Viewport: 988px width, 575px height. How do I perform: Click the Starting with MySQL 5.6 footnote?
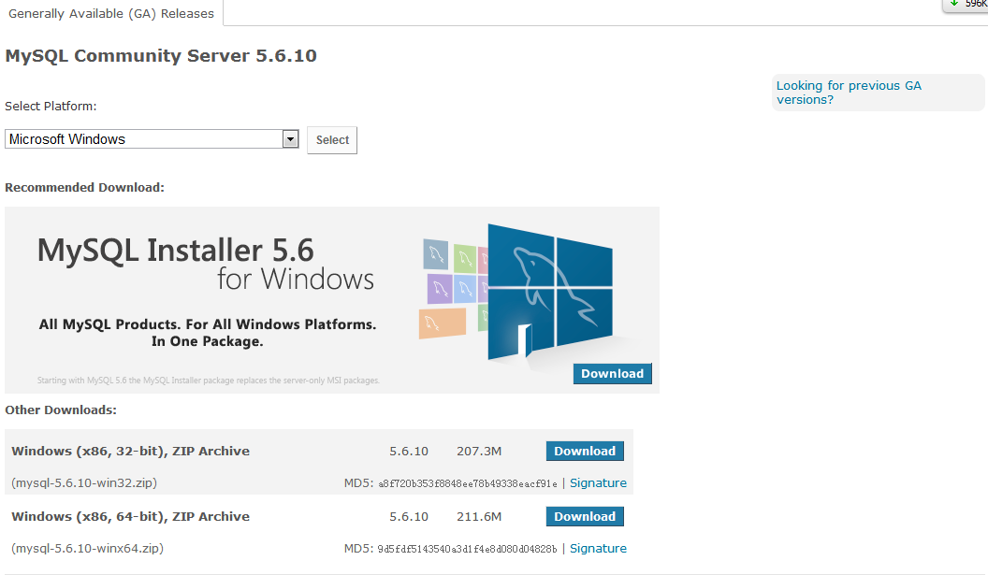point(209,381)
